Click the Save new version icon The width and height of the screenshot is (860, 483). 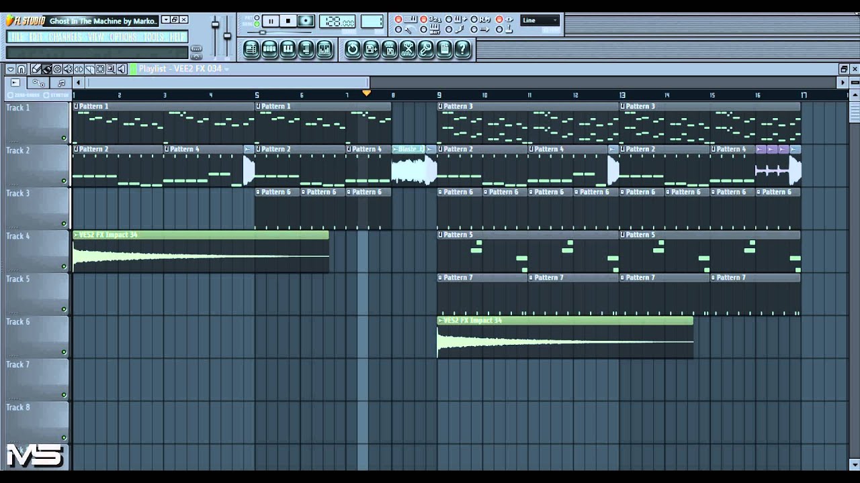point(371,48)
